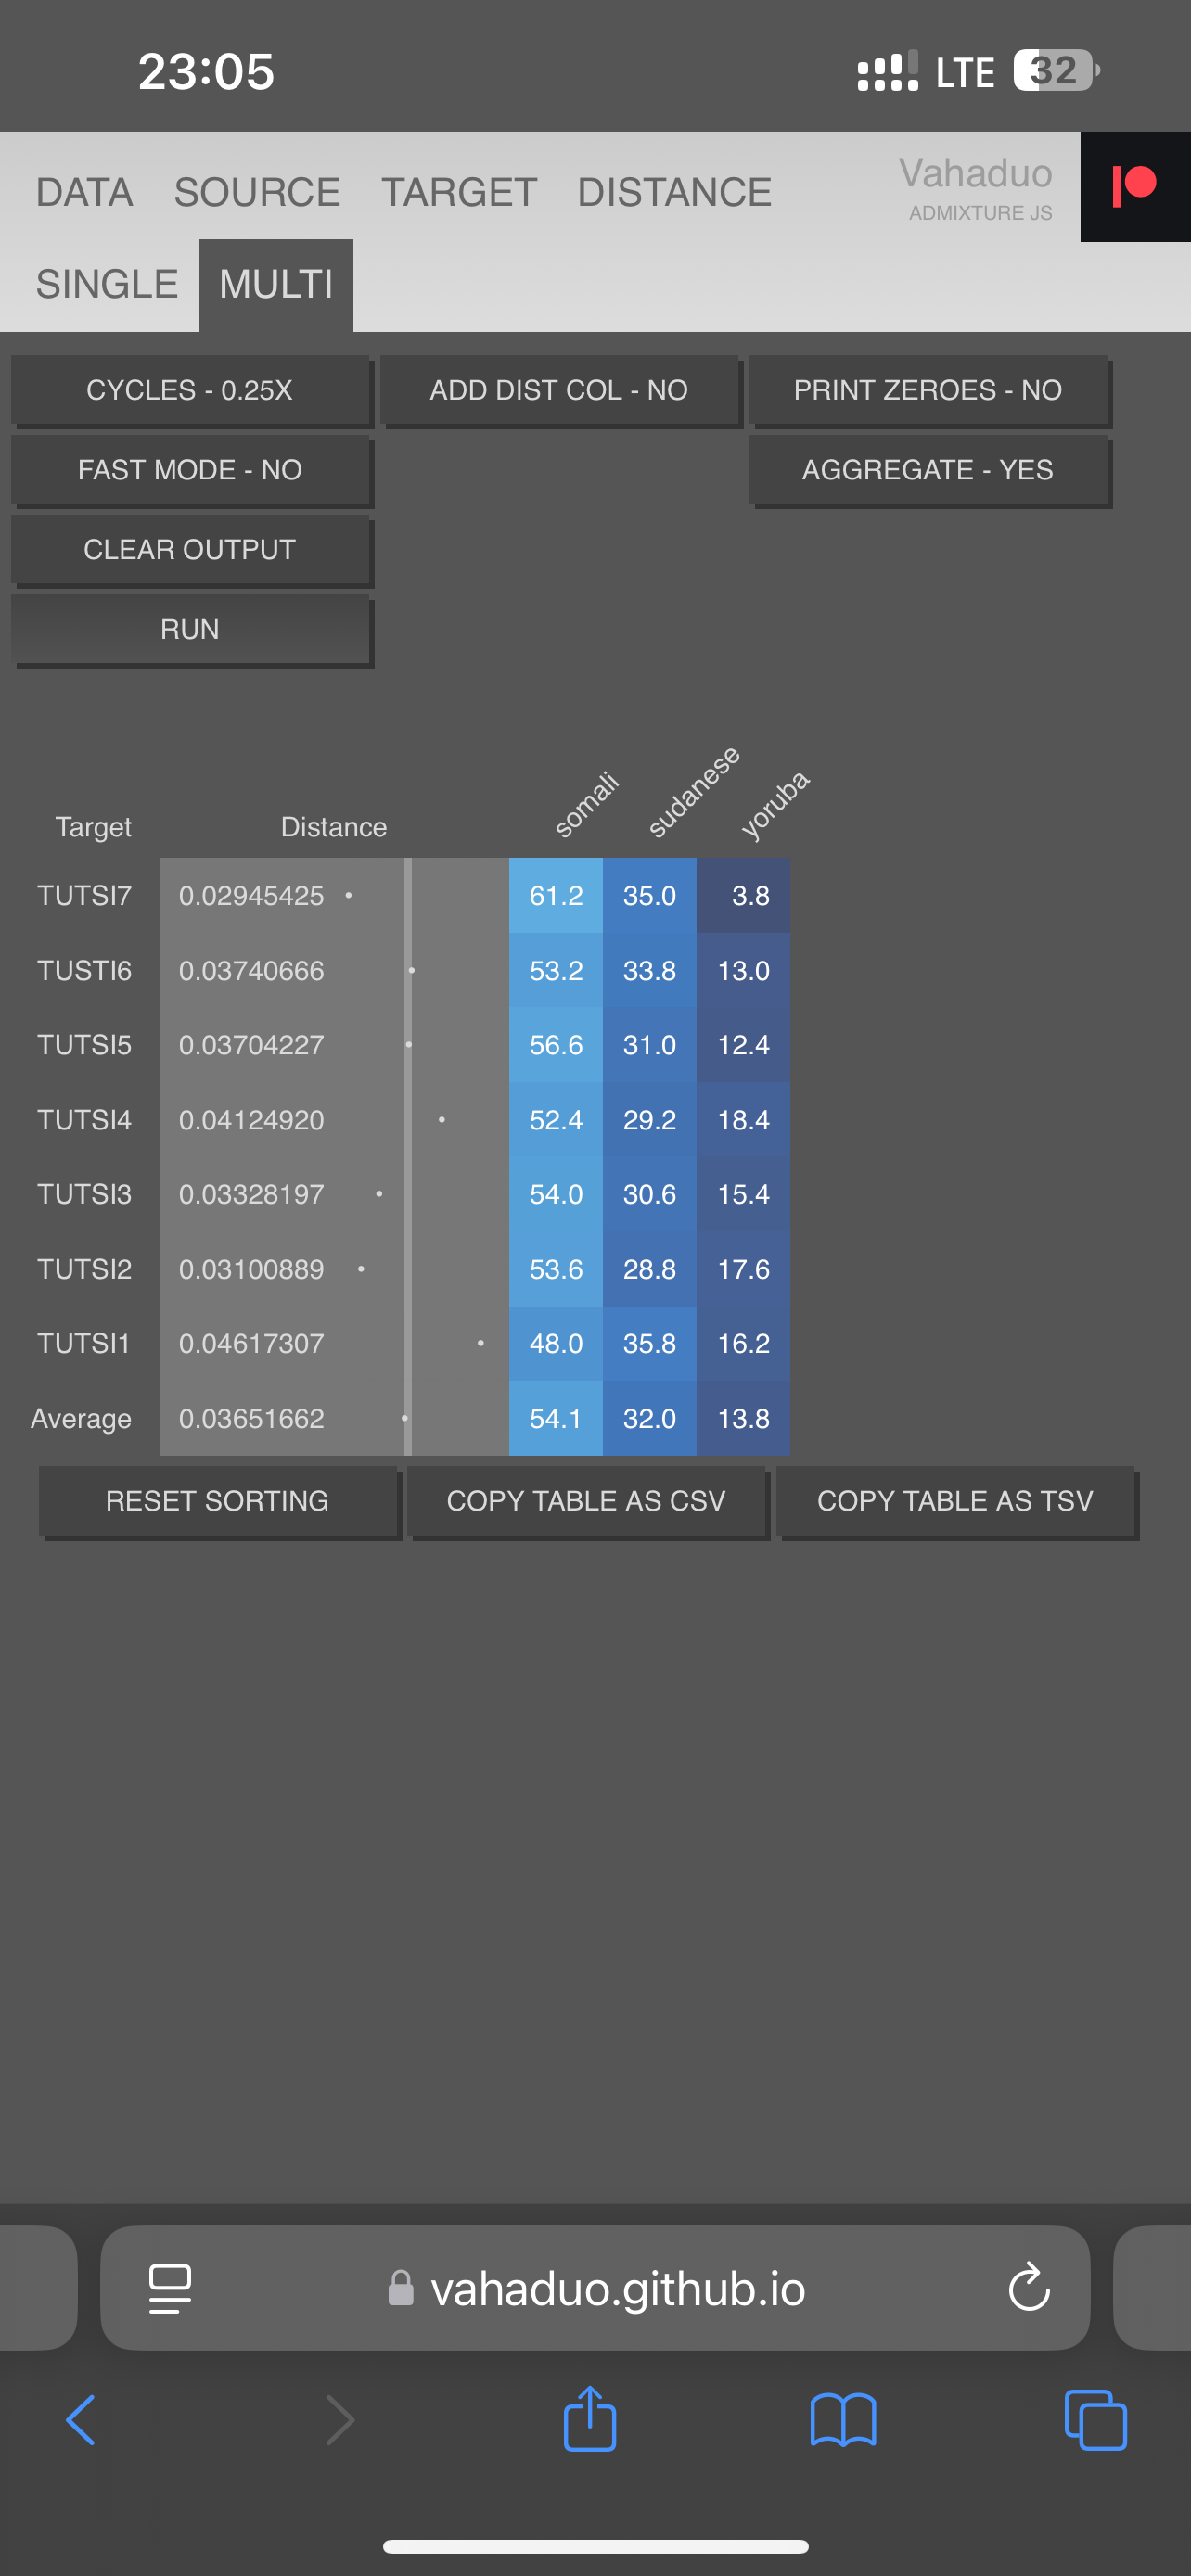This screenshot has width=1191, height=2576.
Task: Switch to the SINGLE tab
Action: (x=107, y=284)
